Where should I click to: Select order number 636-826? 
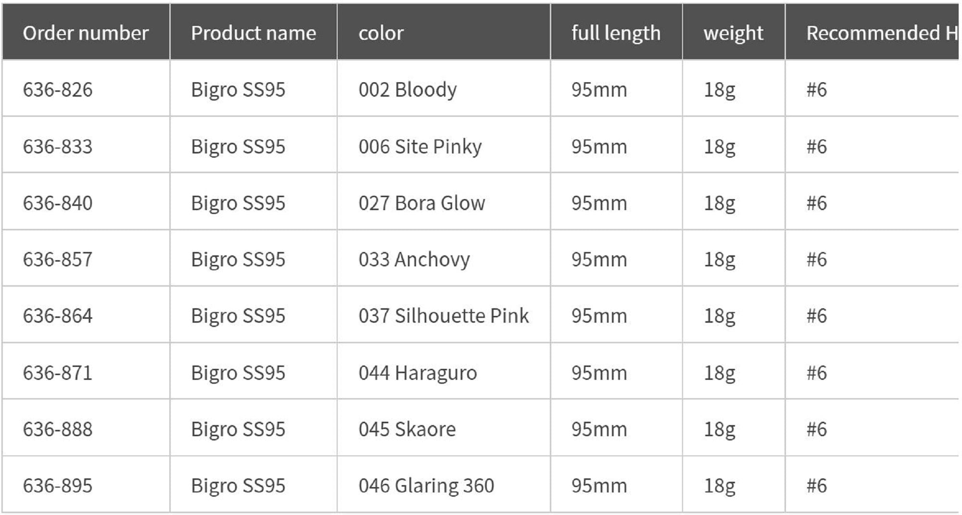point(58,89)
